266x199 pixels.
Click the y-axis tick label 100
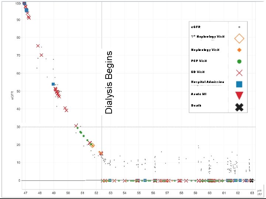click(18, 3)
